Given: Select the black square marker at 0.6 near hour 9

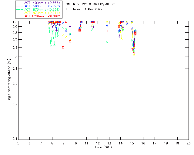Looking at the screenshot, I should click(x=63, y=47).
